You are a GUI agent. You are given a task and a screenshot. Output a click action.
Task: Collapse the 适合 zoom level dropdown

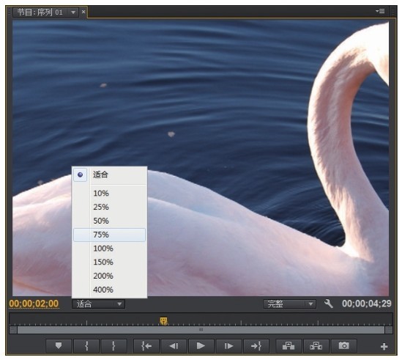click(x=98, y=304)
